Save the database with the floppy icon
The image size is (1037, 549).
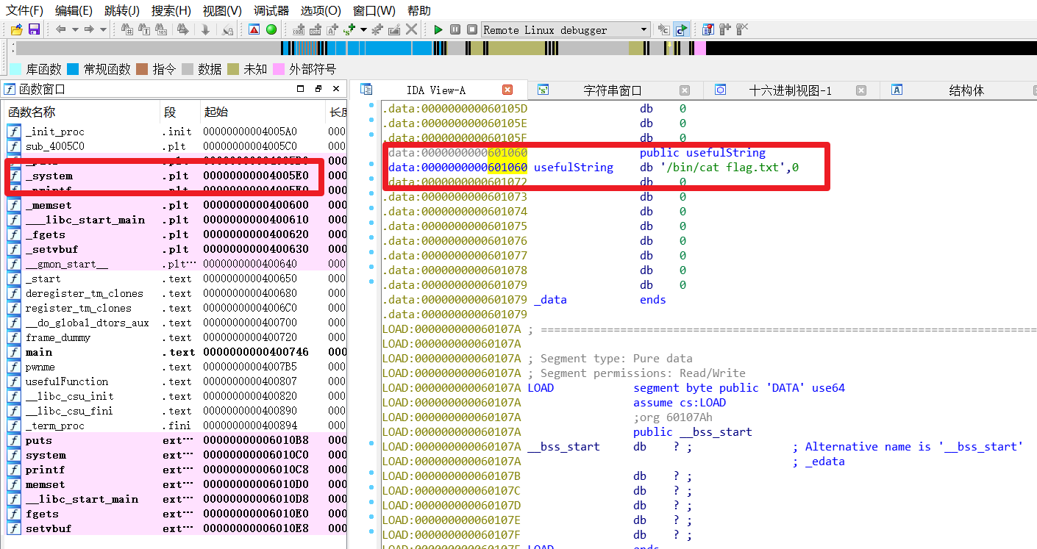(x=34, y=29)
